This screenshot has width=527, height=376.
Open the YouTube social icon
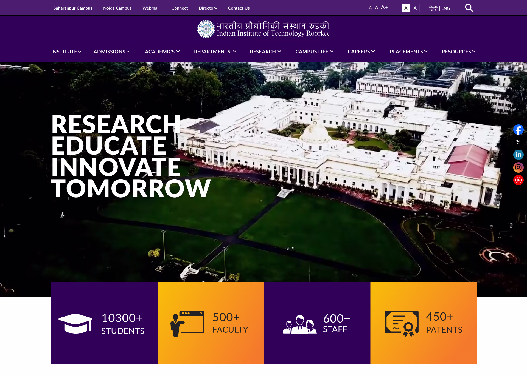pos(518,180)
